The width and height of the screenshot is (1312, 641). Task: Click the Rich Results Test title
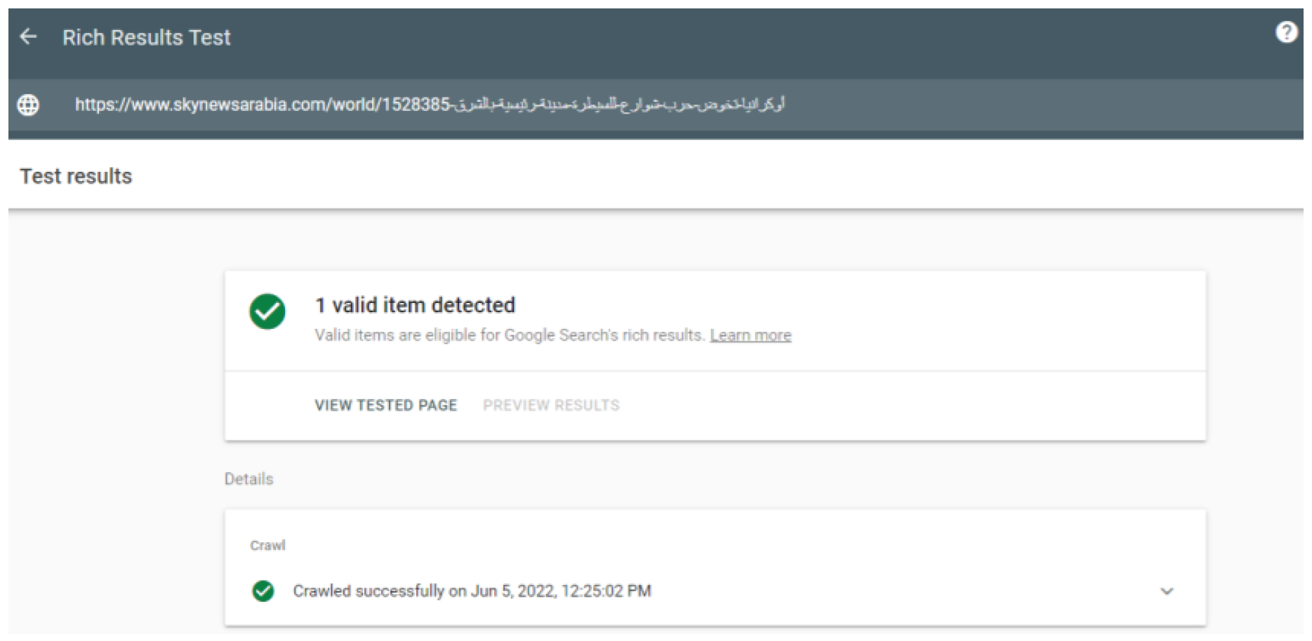[146, 37]
